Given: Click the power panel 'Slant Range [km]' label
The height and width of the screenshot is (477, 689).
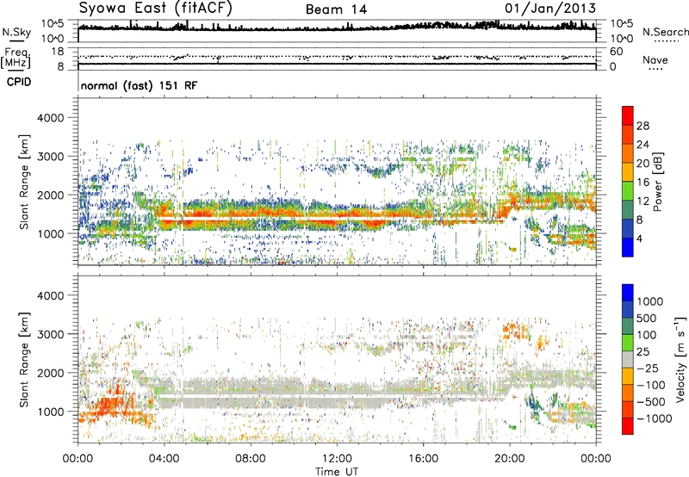Looking at the screenshot, I should click(x=24, y=182).
